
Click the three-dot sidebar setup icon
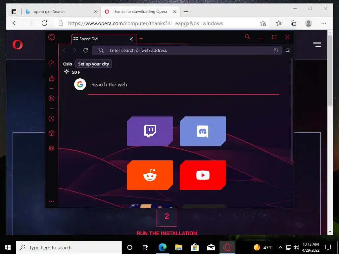[51, 201]
